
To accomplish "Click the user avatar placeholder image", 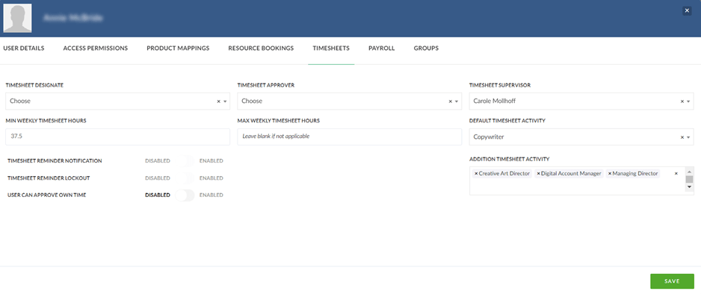I will point(17,19).
